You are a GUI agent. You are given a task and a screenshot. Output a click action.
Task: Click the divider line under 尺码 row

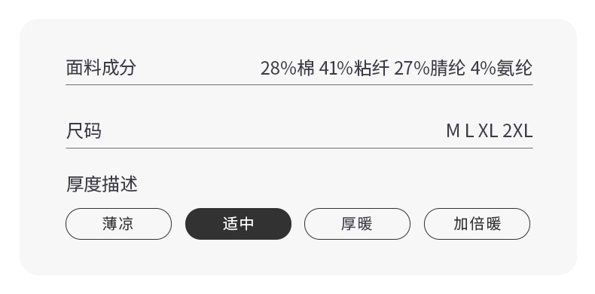(299, 149)
